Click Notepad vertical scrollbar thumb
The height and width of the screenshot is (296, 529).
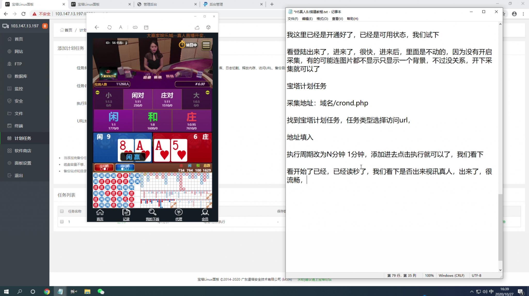500,227
